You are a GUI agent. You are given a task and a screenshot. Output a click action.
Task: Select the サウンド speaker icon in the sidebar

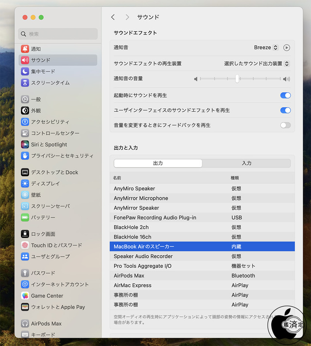pyautogui.click(x=25, y=60)
